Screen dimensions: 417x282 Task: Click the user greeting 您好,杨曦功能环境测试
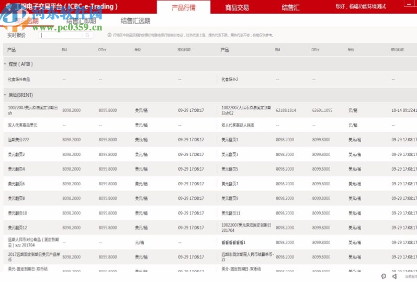click(x=360, y=6)
